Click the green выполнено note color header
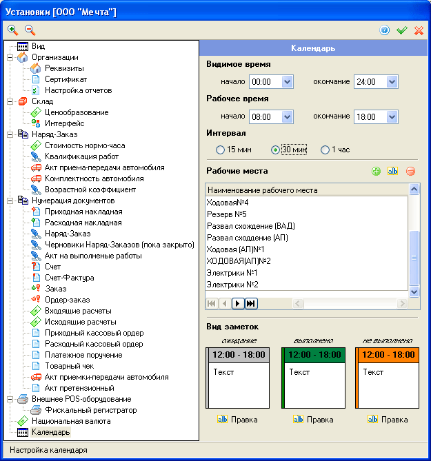The height and width of the screenshot is (461, 431). (312, 355)
